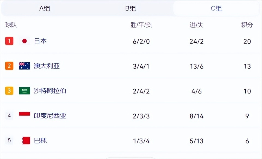262x159 pixels.
Task: Open the 印度尼西亚 team link
Action: (x=50, y=116)
